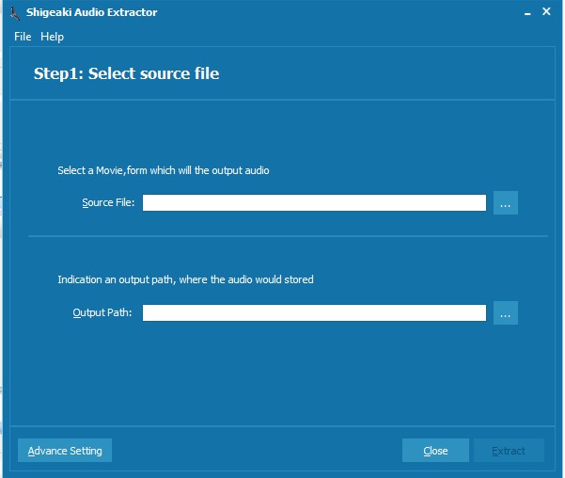Close the window with the X button
Image resolution: width=565 pixels, height=478 pixels.
pos(546,11)
